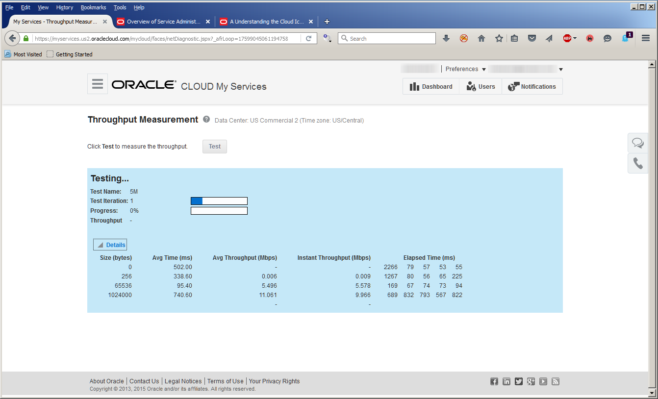Image resolution: width=658 pixels, height=399 pixels.
Task: Open the Firefox hamburger menu
Action: 646,38
